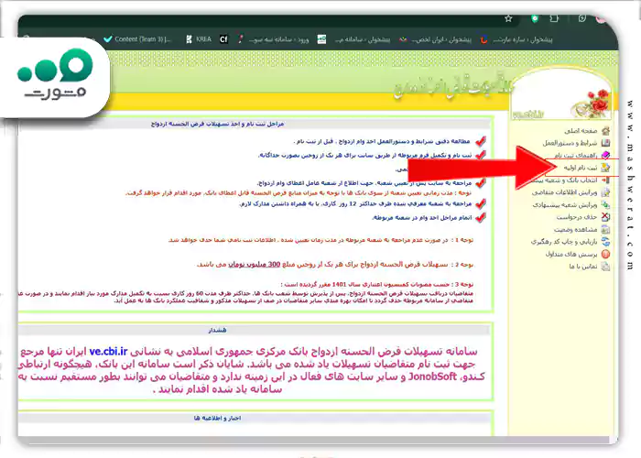The height and width of the screenshot is (458, 641).
Task: Click the icon beside مشاهده وضعیت
Action: (606, 229)
